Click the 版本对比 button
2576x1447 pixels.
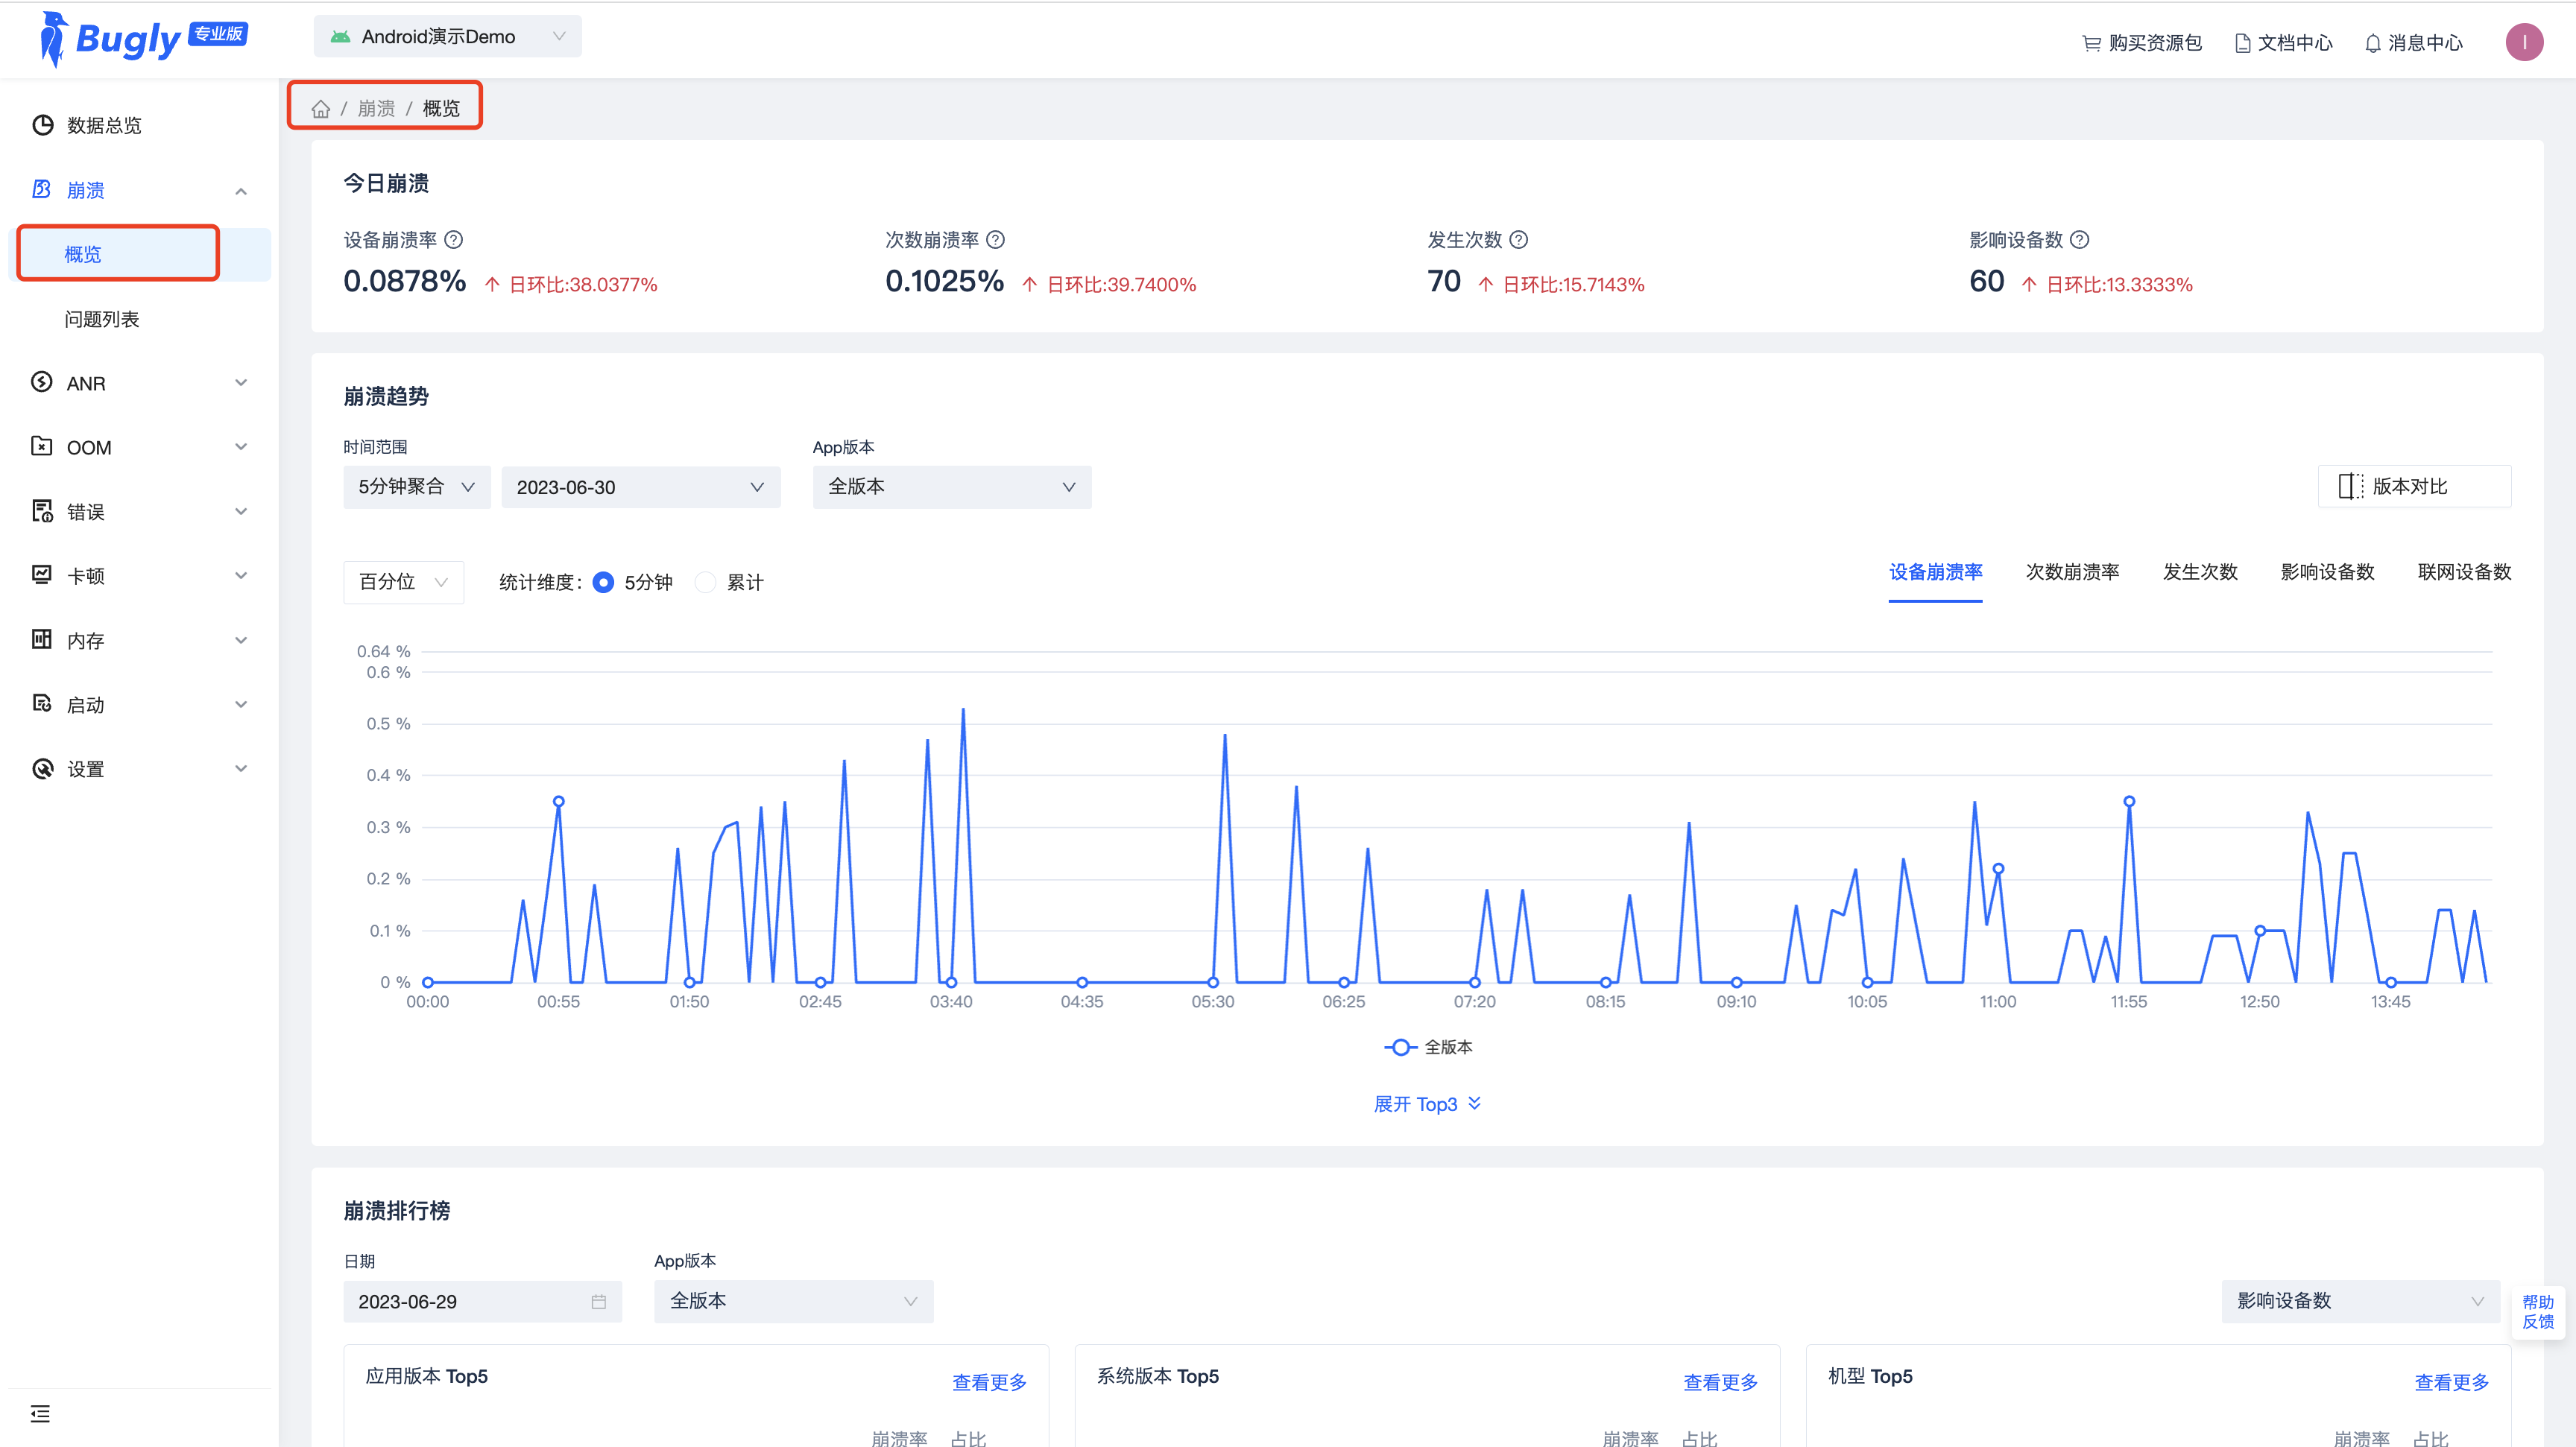[2414, 487]
